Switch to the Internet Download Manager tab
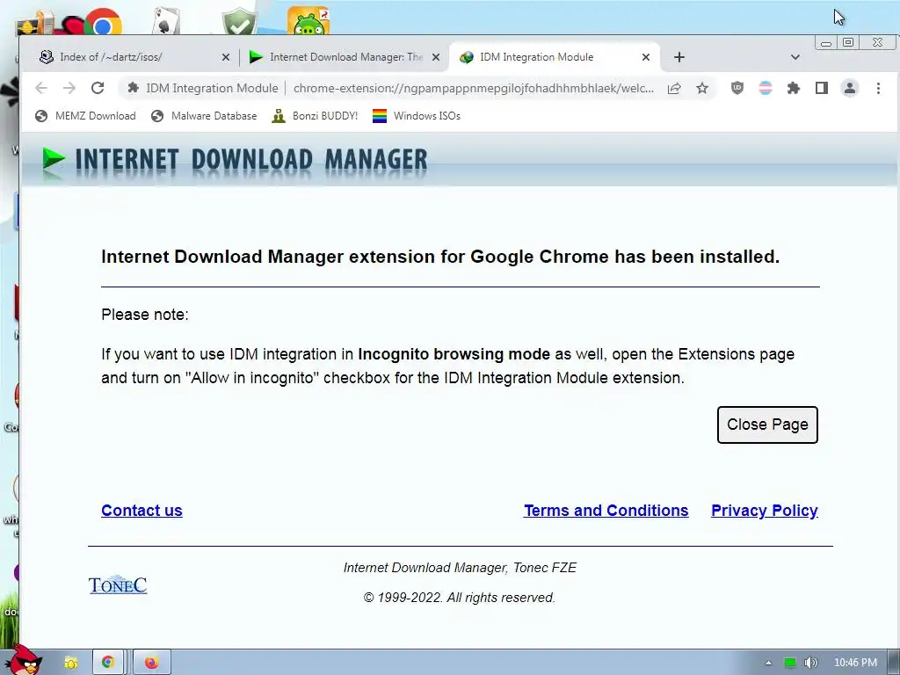The image size is (900, 675). (344, 57)
